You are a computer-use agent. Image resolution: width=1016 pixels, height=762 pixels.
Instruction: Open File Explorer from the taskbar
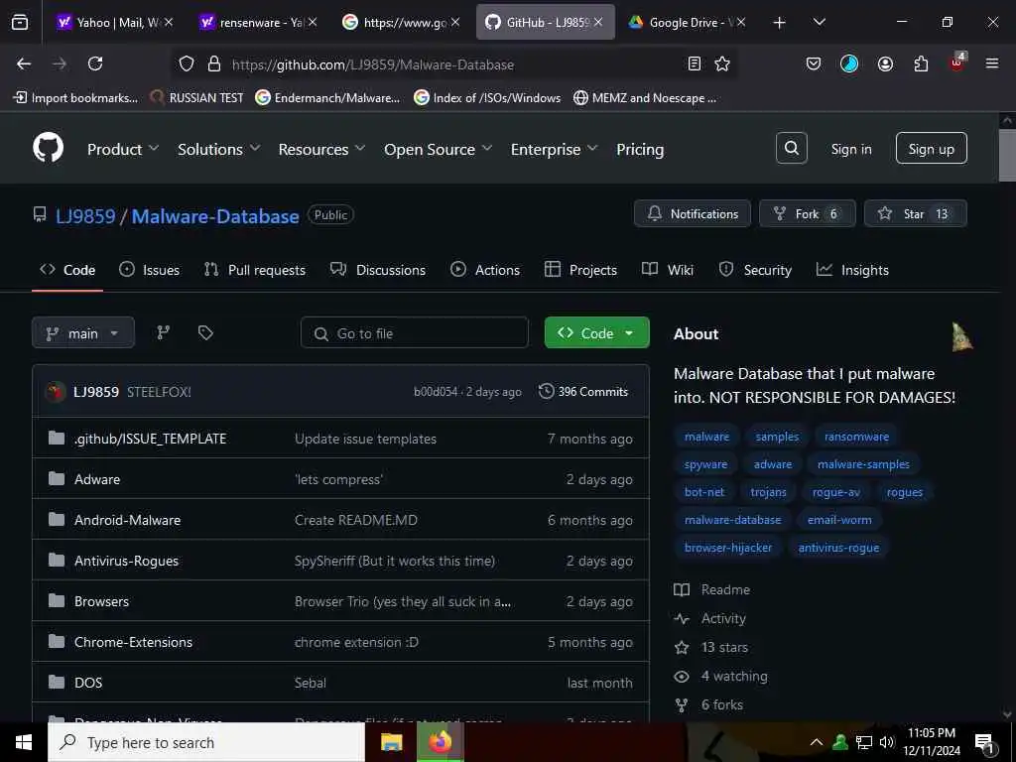tap(391, 742)
